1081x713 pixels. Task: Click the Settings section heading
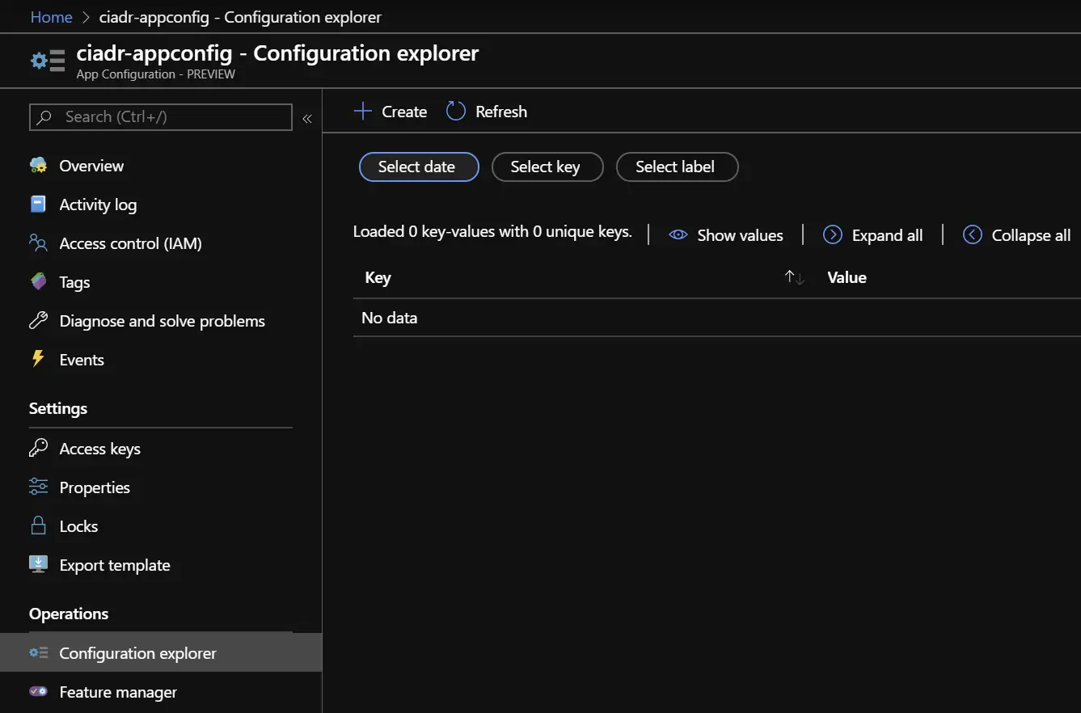click(x=58, y=408)
